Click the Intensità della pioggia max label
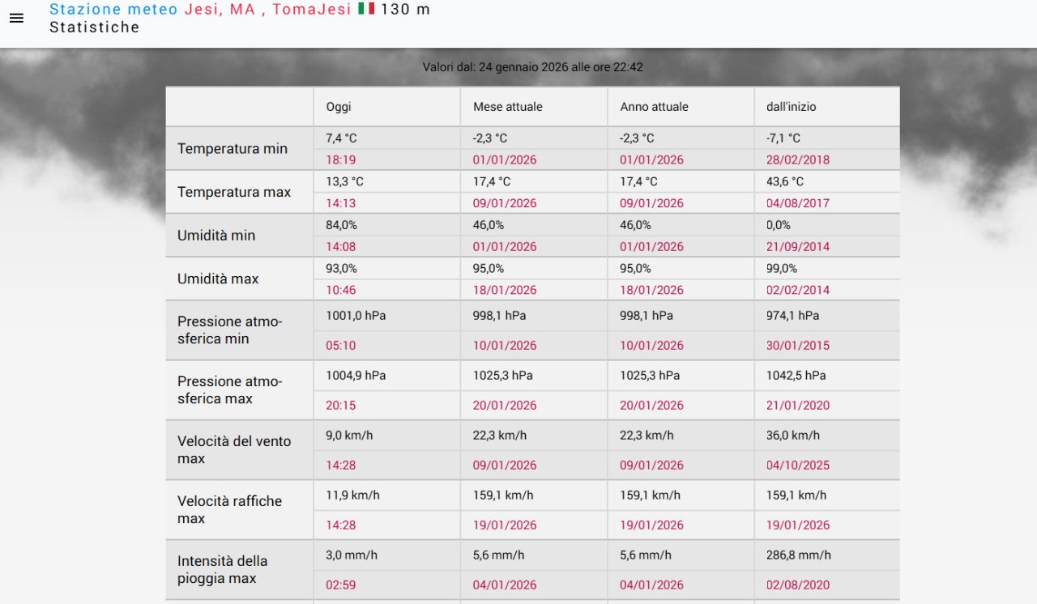 (x=222, y=570)
